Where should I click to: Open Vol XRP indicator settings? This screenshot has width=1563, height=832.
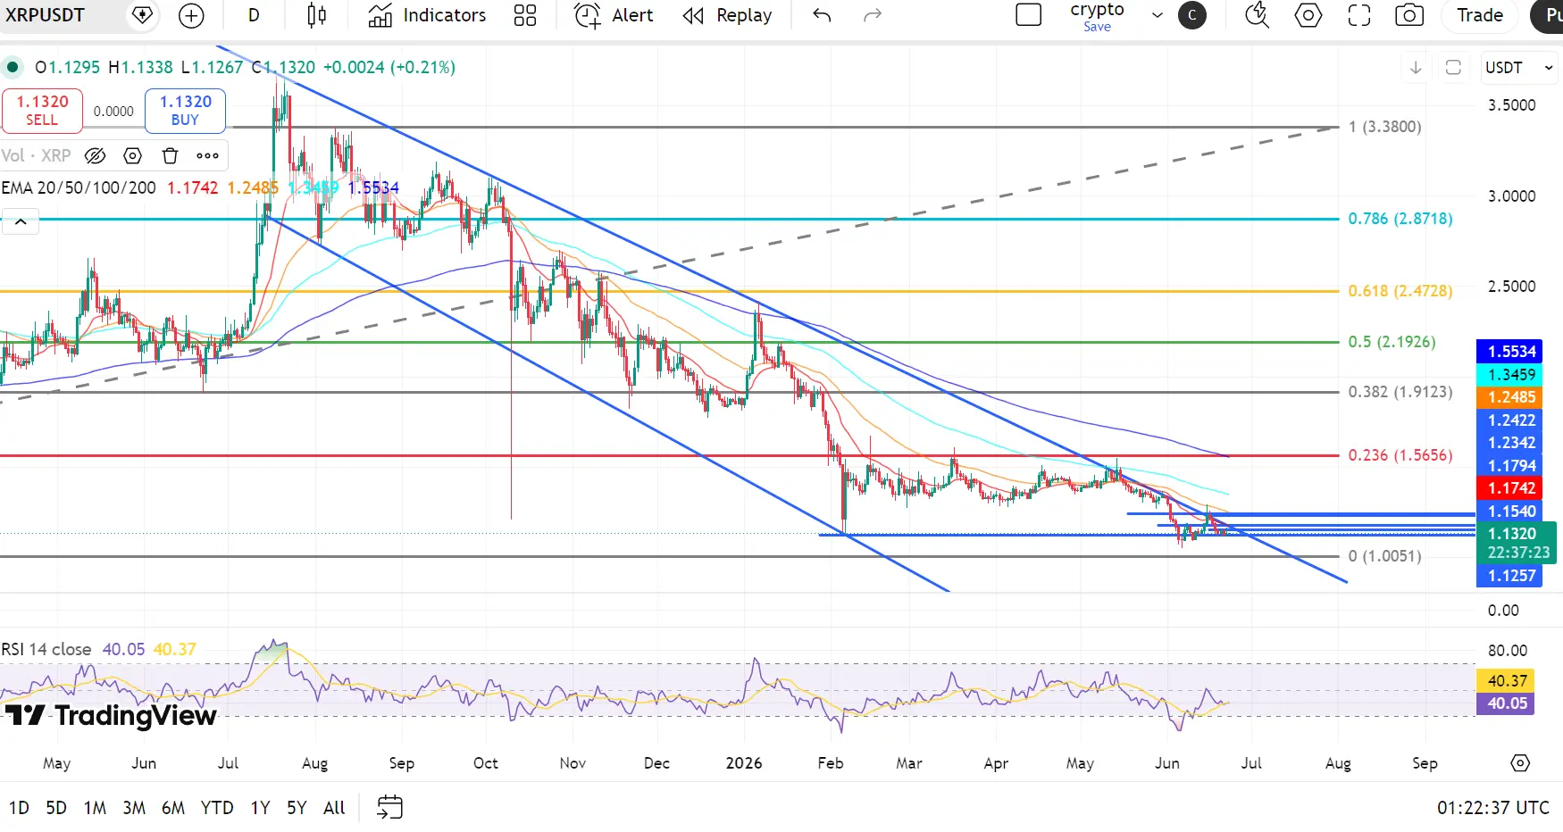pyautogui.click(x=133, y=156)
